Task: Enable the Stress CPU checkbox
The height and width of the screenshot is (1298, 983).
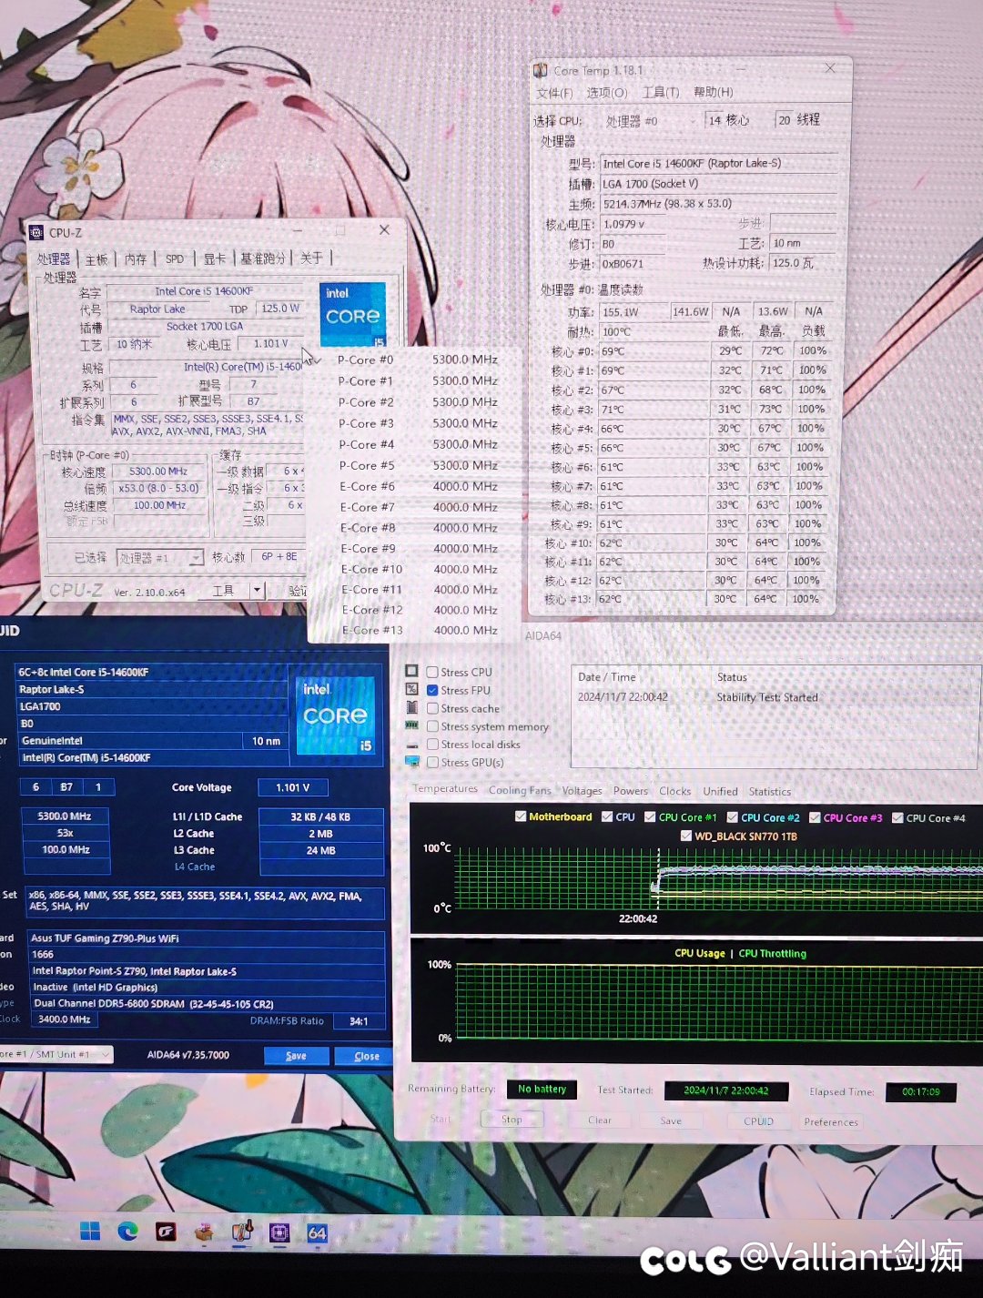Action: [432, 672]
